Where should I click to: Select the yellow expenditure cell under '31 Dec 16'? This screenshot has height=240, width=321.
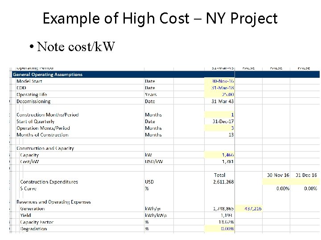click(x=305, y=182)
